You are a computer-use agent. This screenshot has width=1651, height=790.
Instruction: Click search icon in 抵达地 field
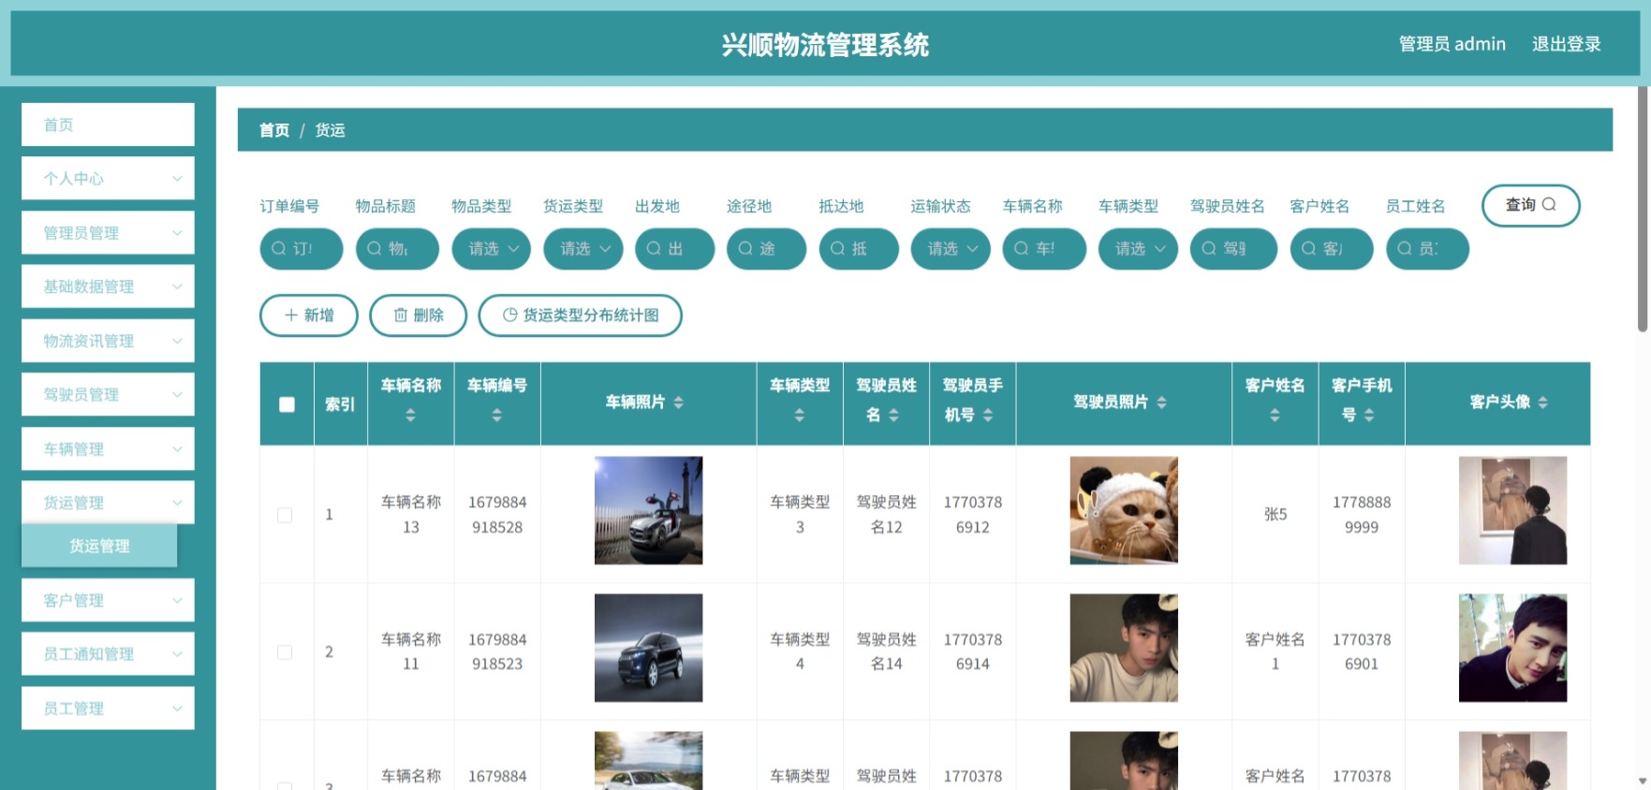tap(838, 249)
